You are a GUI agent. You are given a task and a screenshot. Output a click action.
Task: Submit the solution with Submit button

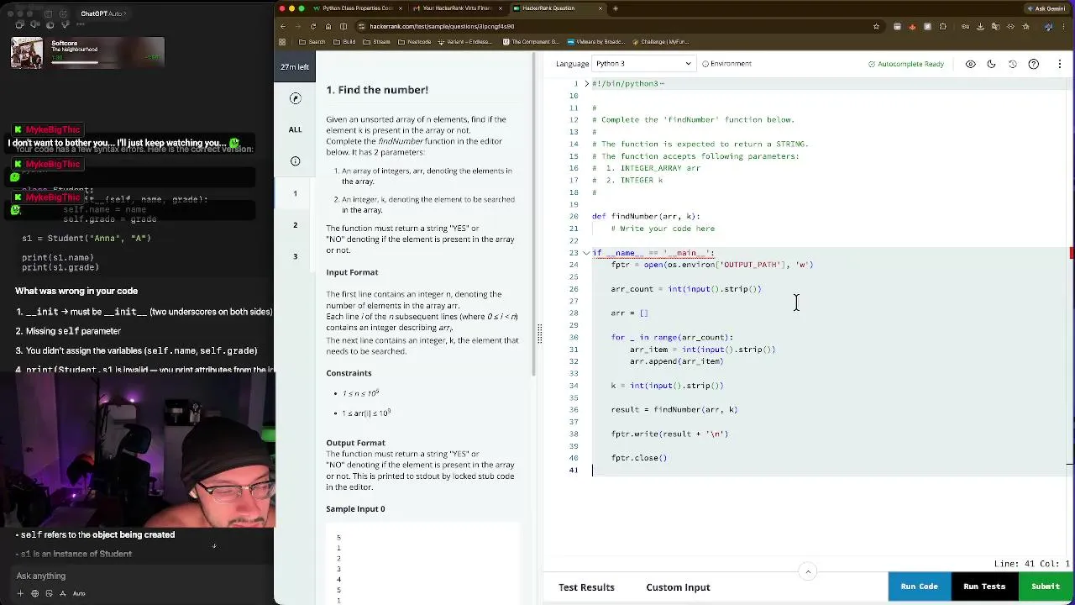pos(1046,587)
